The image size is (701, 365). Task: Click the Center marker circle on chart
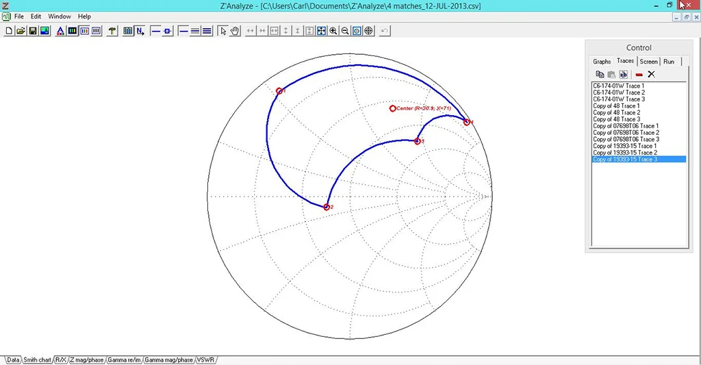[x=392, y=108]
